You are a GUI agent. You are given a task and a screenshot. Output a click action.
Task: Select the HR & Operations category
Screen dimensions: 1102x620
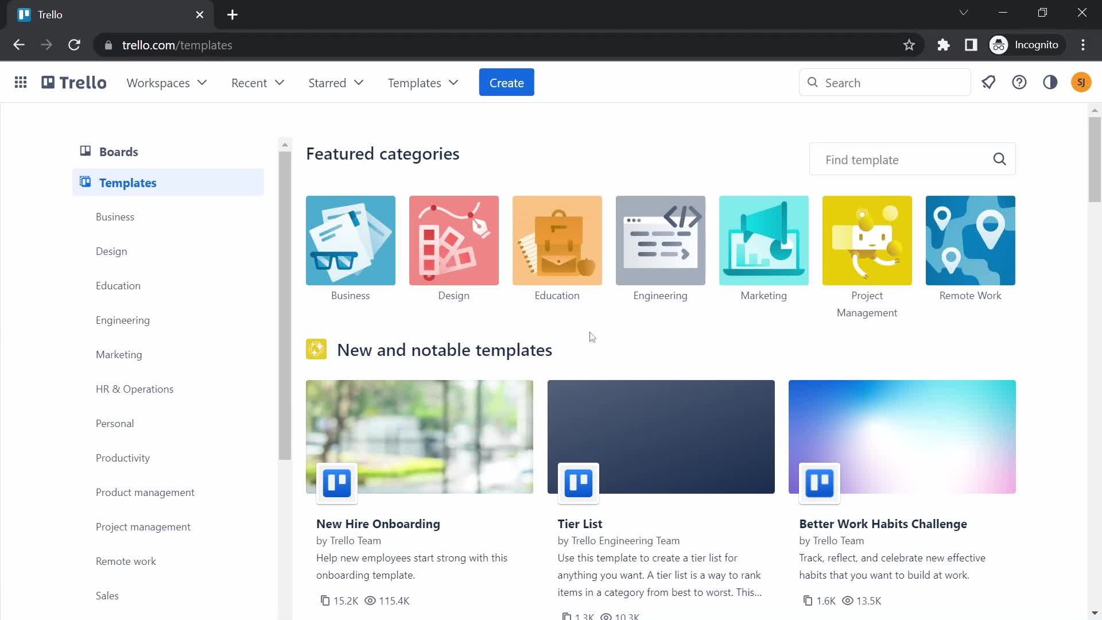(x=134, y=388)
